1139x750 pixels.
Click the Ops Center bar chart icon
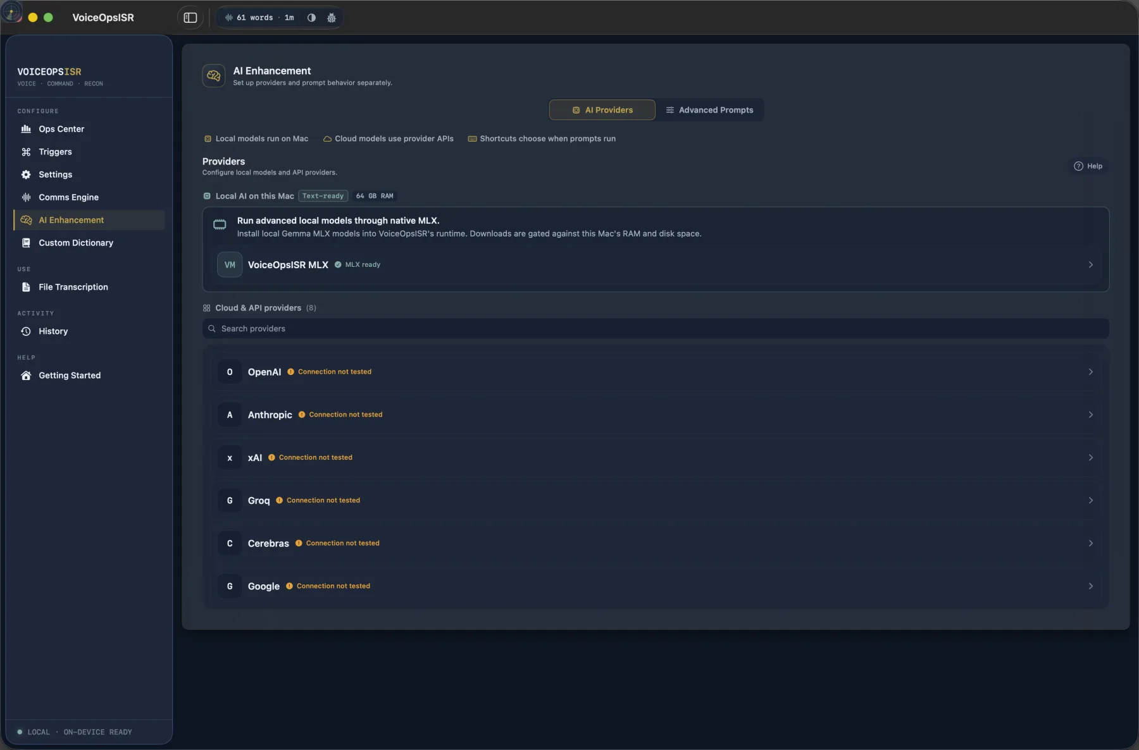[26, 129]
